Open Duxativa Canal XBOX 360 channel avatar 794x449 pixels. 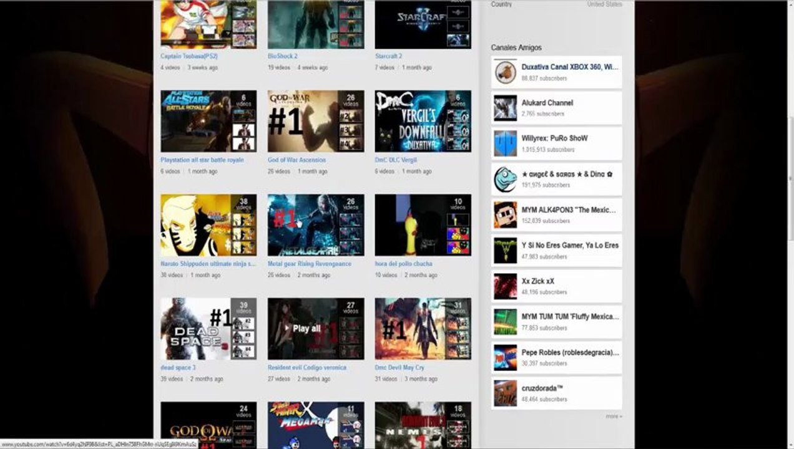click(506, 72)
